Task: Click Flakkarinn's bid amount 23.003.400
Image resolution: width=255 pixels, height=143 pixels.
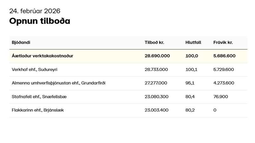Action: pyautogui.click(x=156, y=110)
